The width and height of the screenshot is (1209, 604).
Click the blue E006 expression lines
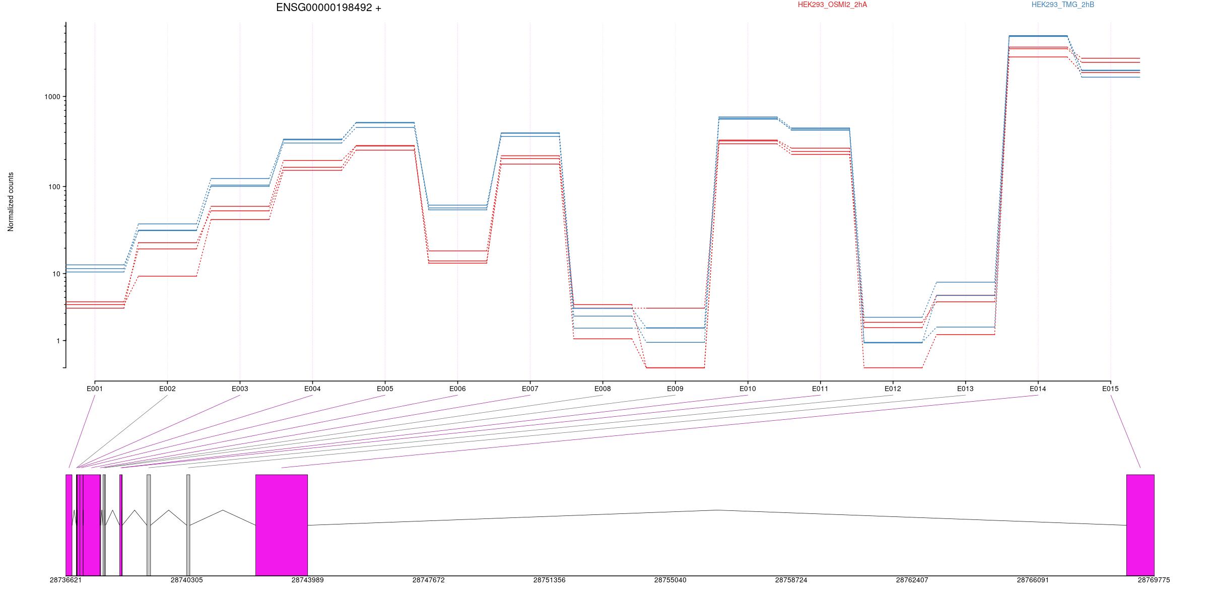click(457, 207)
